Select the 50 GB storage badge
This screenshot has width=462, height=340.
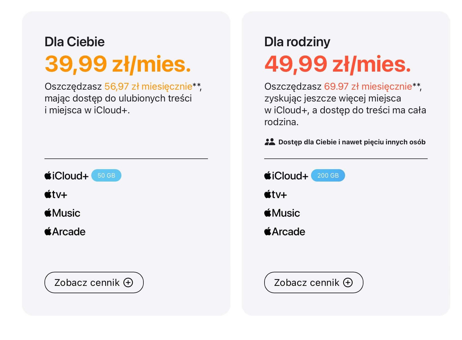106,175
